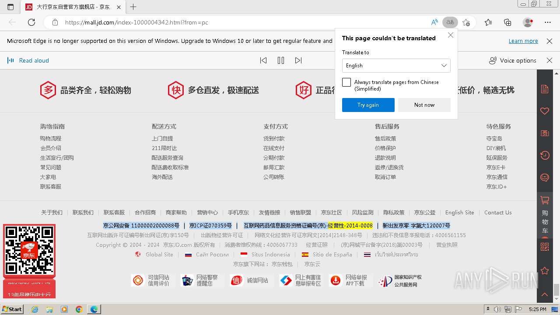Viewport: 560px width, 315px height.
Task: Click the star icon in JD sidebar
Action: click(x=545, y=271)
